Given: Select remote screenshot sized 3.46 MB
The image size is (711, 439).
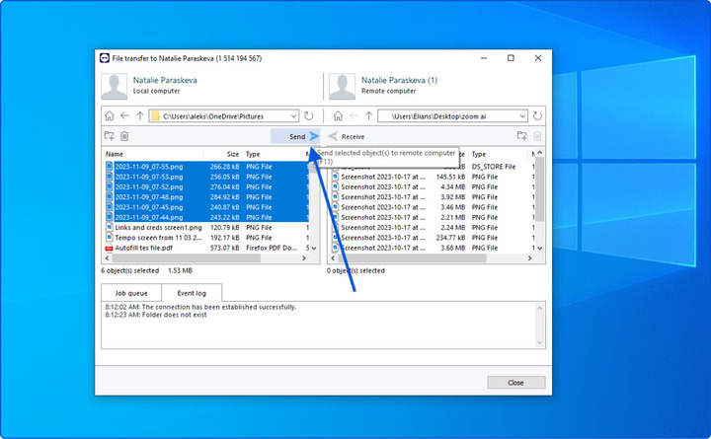Looking at the screenshot, I should coord(383,207).
